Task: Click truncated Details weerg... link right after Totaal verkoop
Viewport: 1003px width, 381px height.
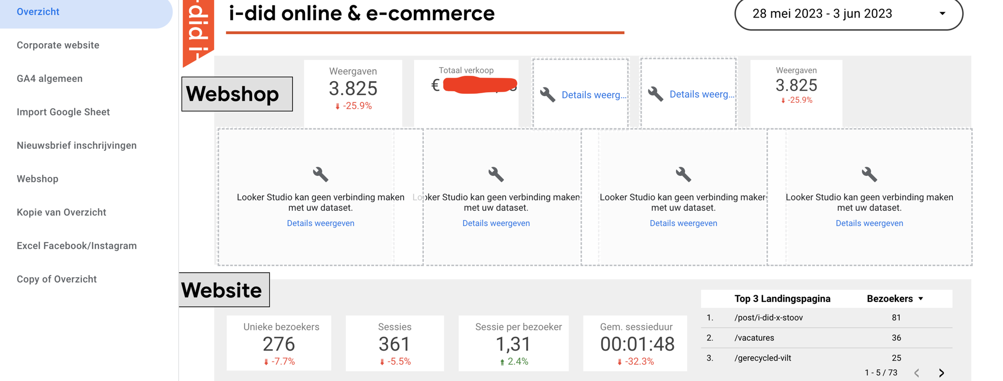Action: pyautogui.click(x=594, y=95)
